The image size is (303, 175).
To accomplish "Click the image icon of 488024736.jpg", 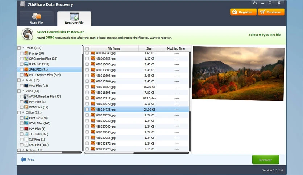I will coord(93,109).
